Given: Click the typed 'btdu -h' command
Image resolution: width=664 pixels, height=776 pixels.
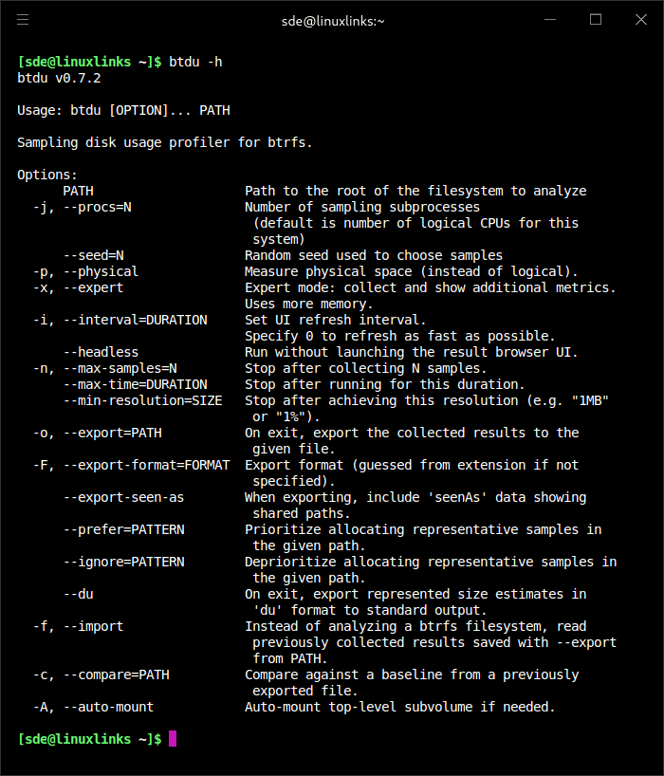Looking at the screenshot, I should pyautogui.click(x=195, y=62).
